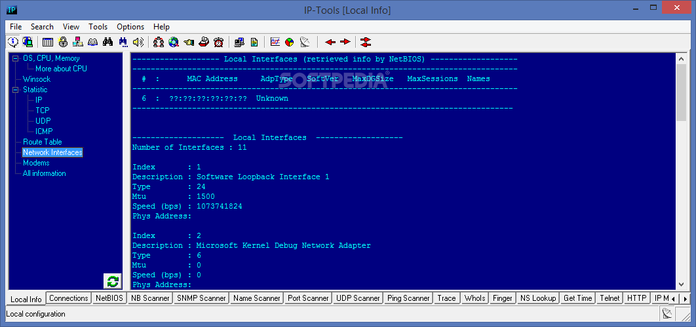Switch to the UDP Scanner tab
The height and width of the screenshot is (327, 696).
pos(358,298)
